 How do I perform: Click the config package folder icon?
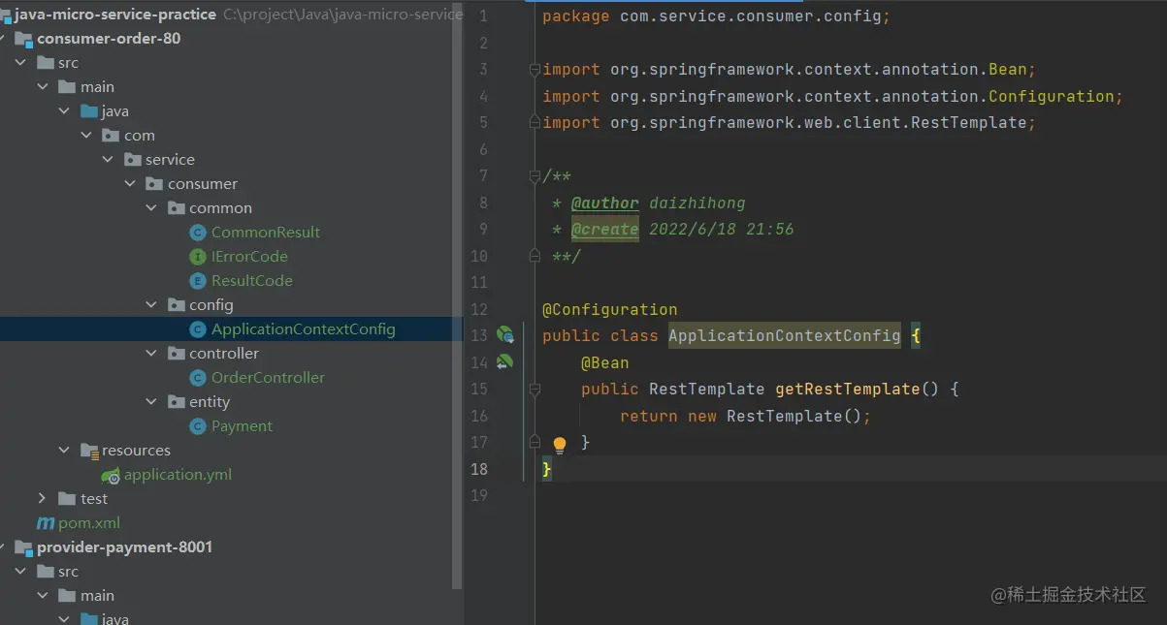(177, 305)
